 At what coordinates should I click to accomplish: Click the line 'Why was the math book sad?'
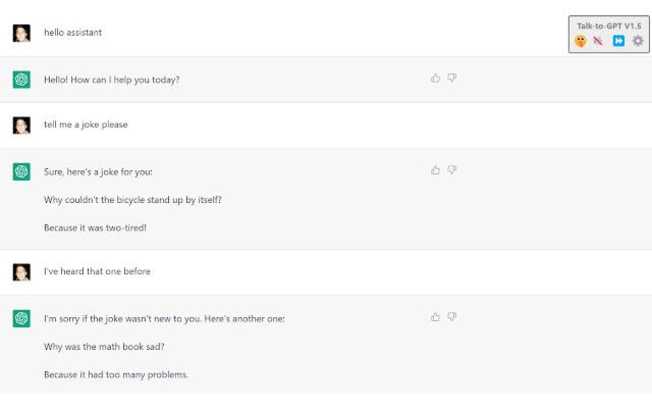[x=104, y=347]
